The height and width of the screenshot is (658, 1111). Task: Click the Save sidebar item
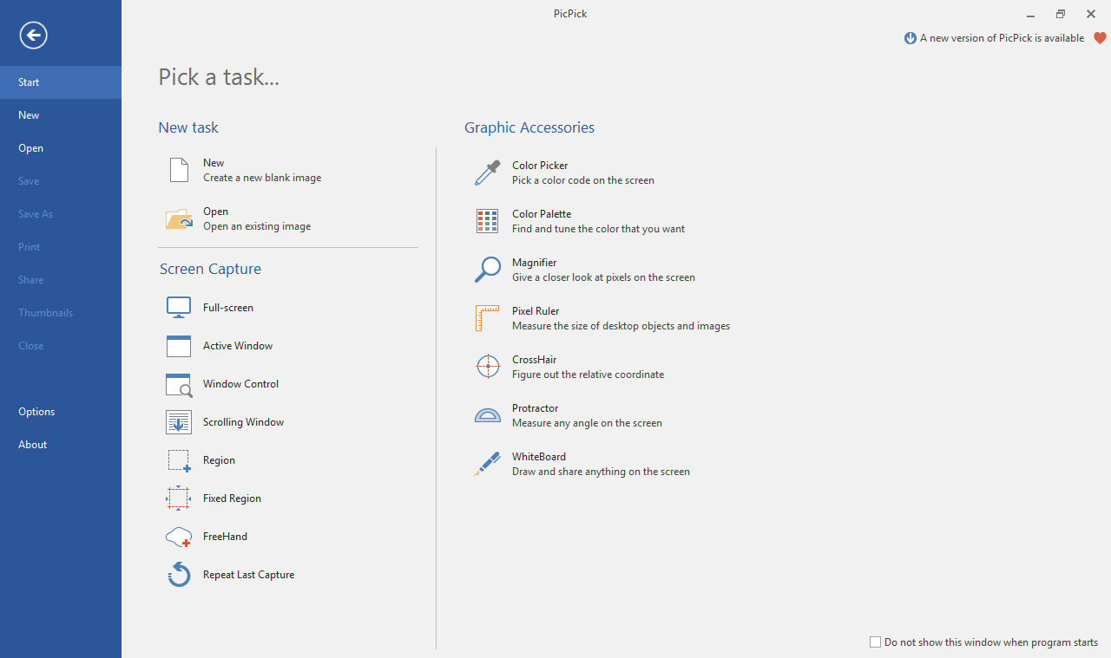click(x=61, y=181)
